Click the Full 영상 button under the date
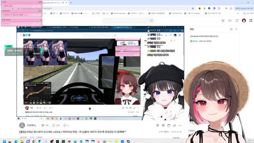 click(176, 138)
